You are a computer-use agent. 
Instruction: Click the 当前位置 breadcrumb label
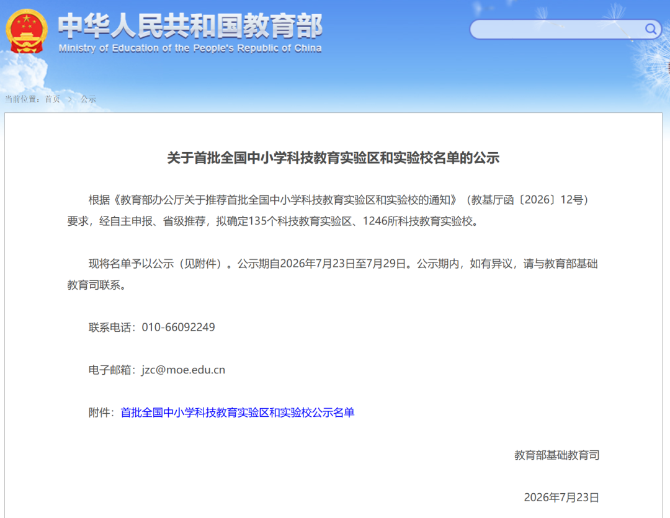click(21, 99)
